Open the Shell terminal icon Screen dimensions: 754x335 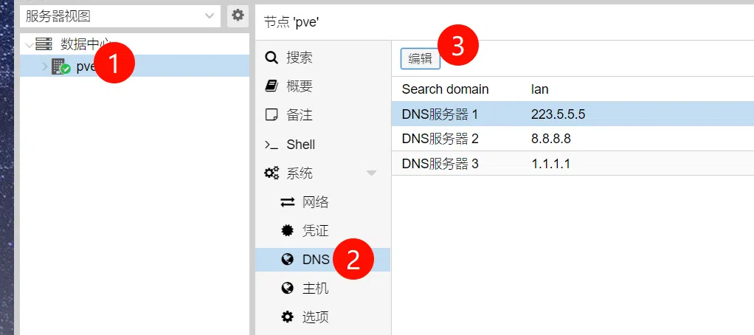(x=271, y=145)
